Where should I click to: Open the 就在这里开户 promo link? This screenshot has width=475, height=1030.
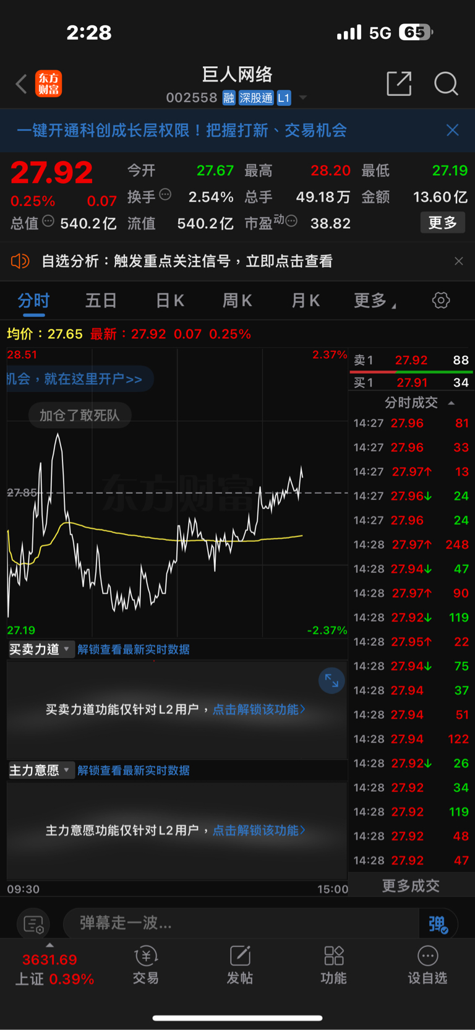(80, 379)
